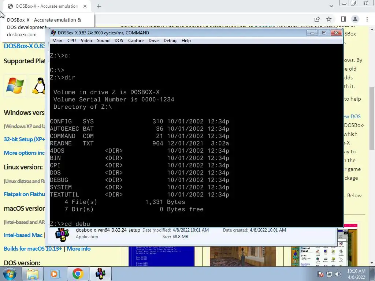
Task: Open the 32-bit Setup (XP+) link
Action: point(24,139)
